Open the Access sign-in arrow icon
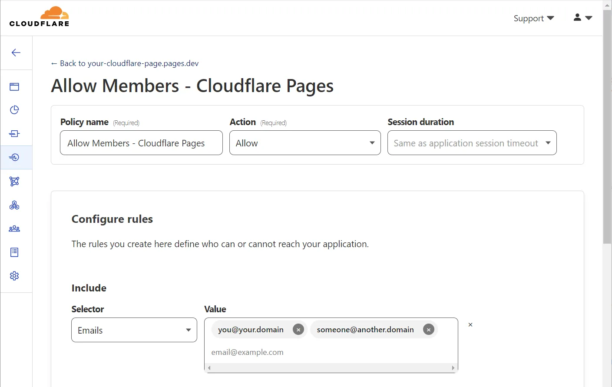 [14, 157]
